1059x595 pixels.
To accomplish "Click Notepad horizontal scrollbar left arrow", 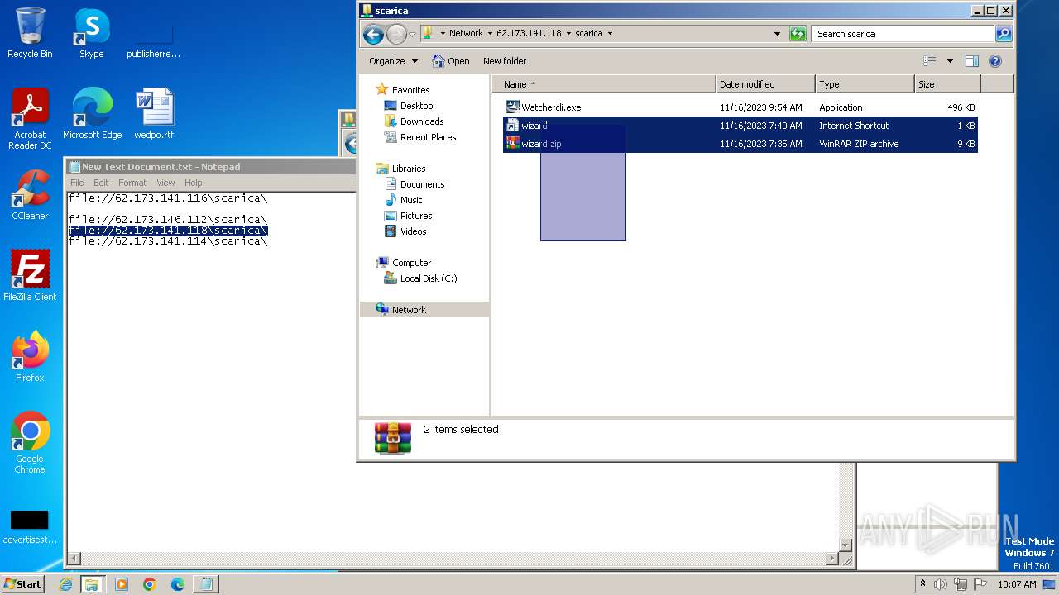I will [x=74, y=559].
